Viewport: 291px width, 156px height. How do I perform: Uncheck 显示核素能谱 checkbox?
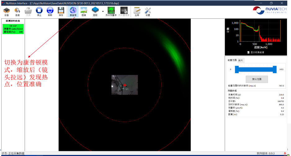click(248, 52)
